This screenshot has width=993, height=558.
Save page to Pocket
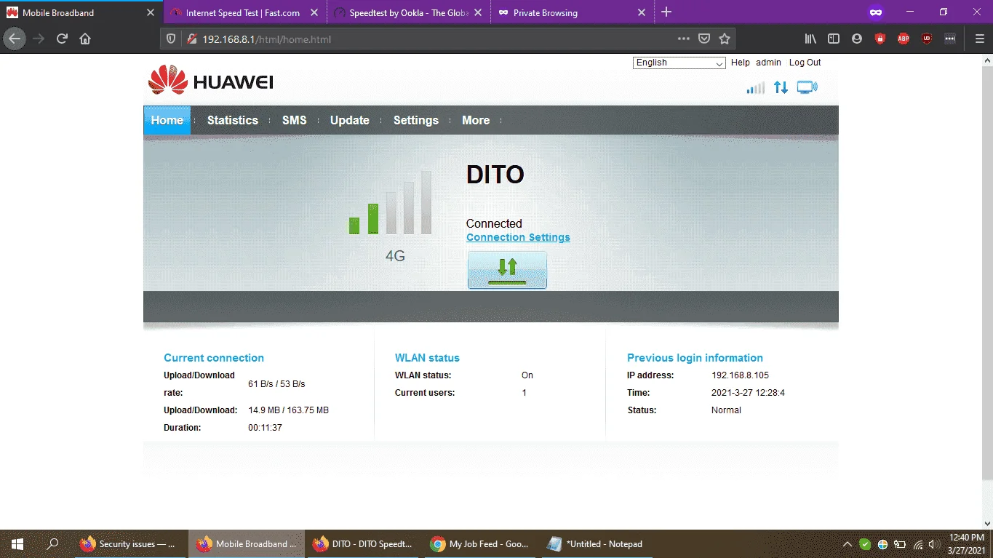click(x=704, y=39)
